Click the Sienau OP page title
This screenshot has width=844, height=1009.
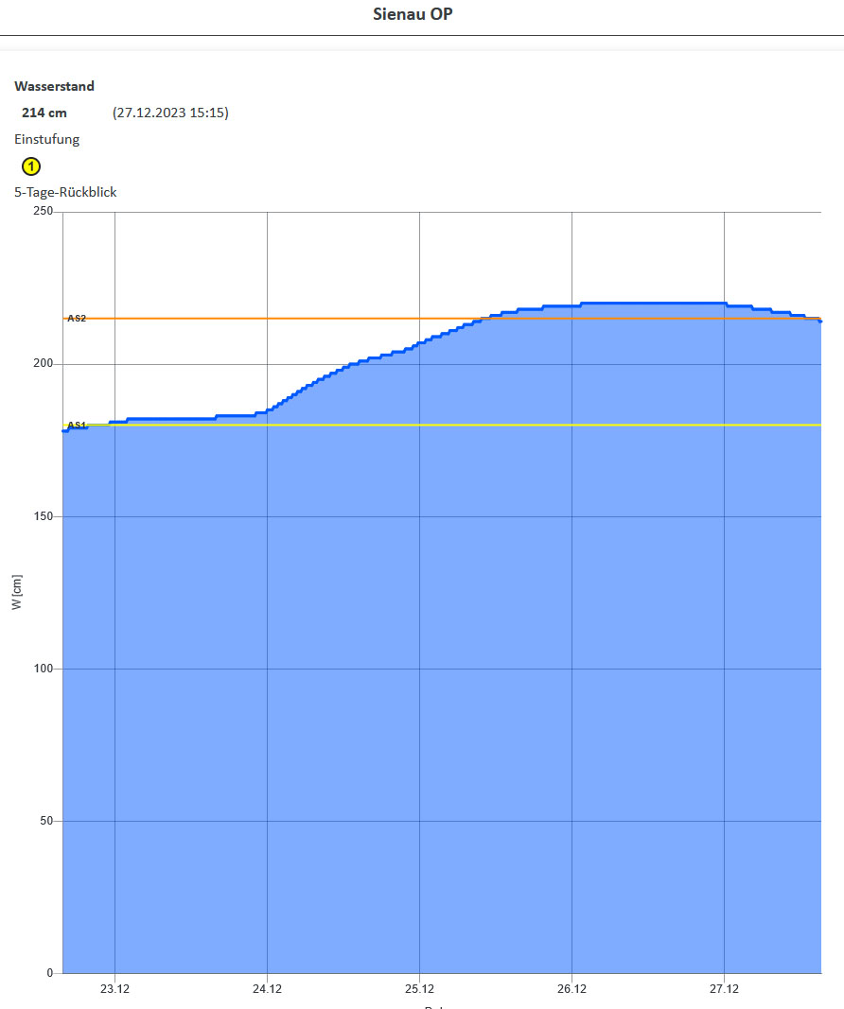(413, 14)
